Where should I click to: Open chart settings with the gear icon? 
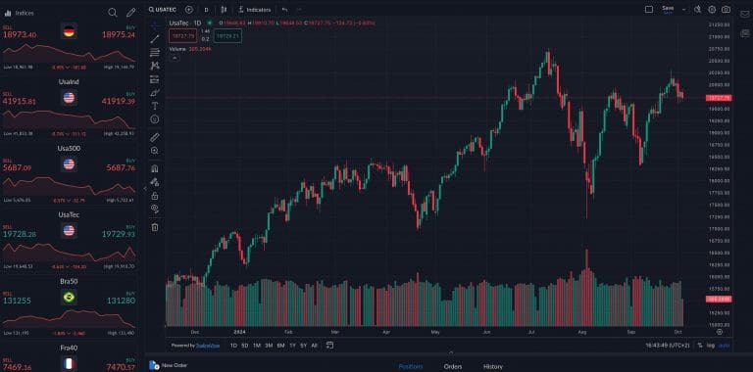(712, 9)
